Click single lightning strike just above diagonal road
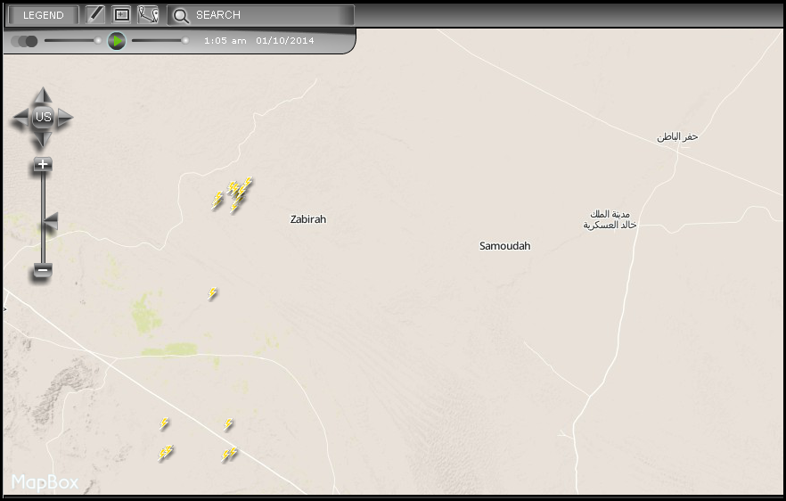Screen dimensions: 786x501 228,424
